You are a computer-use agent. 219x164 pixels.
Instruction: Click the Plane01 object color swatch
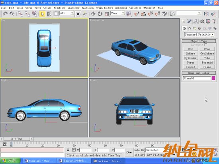click(x=213, y=78)
